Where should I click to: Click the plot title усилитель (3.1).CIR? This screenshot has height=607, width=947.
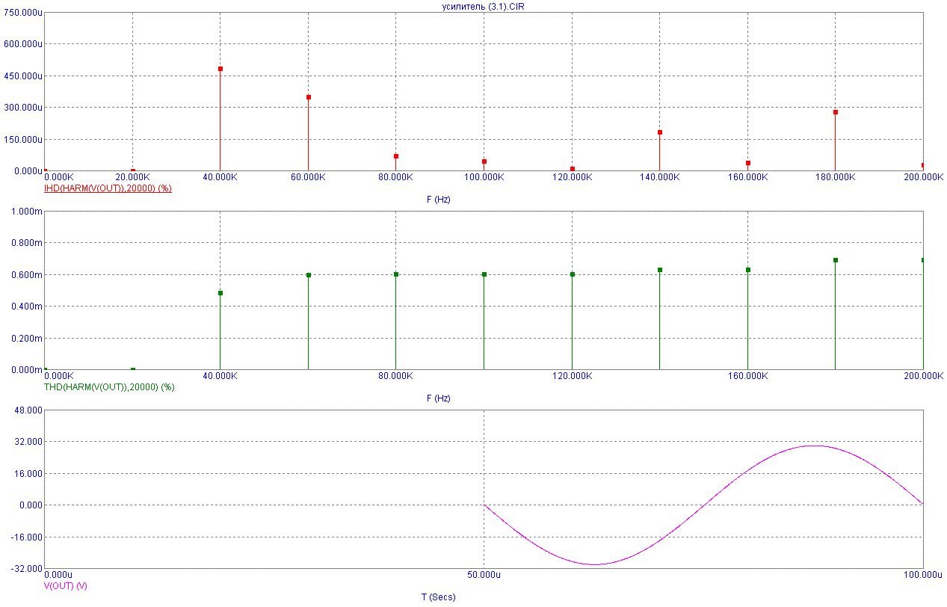[x=484, y=6]
